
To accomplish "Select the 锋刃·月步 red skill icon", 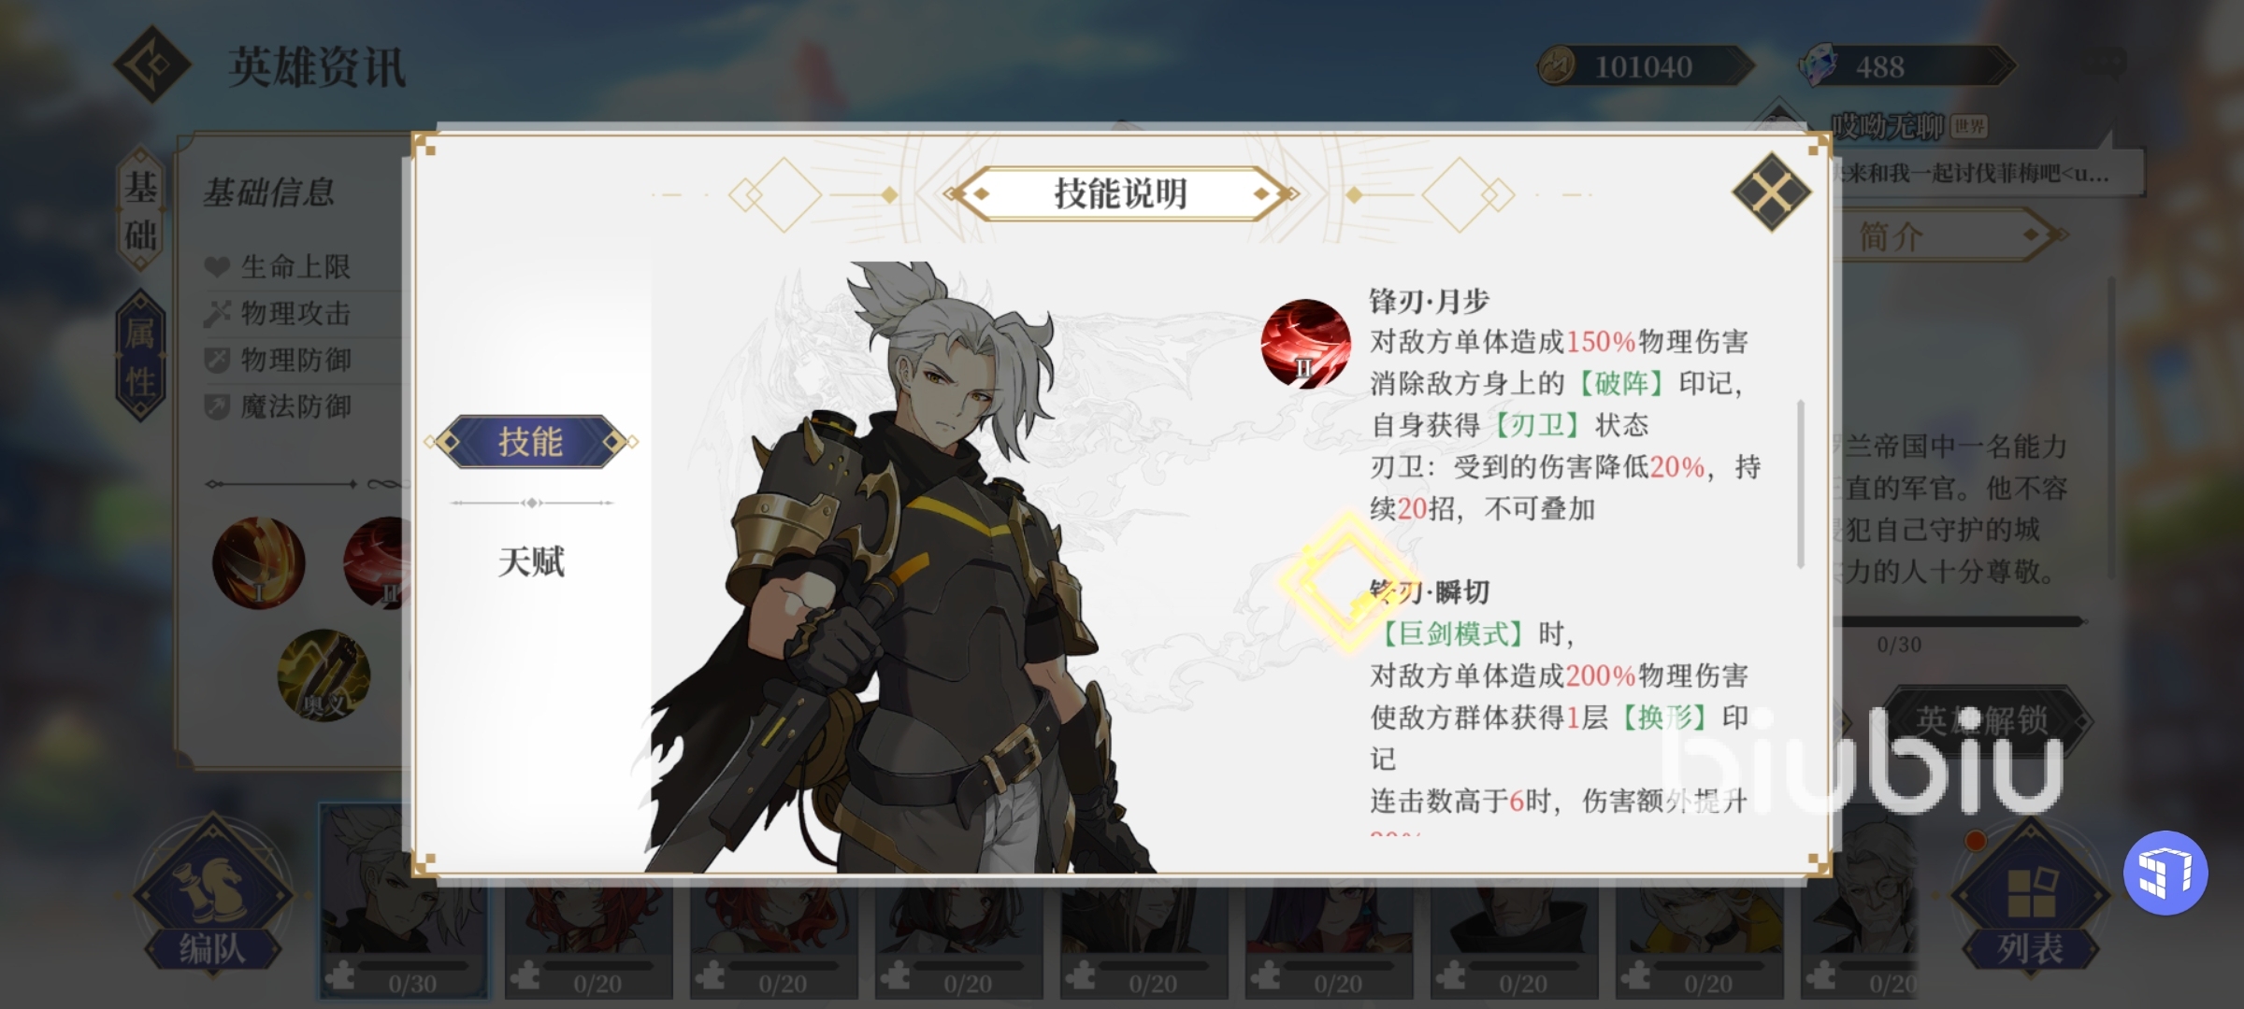I will click(x=1305, y=343).
